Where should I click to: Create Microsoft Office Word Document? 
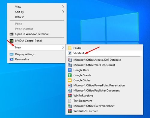pyautogui.click(x=104, y=65)
